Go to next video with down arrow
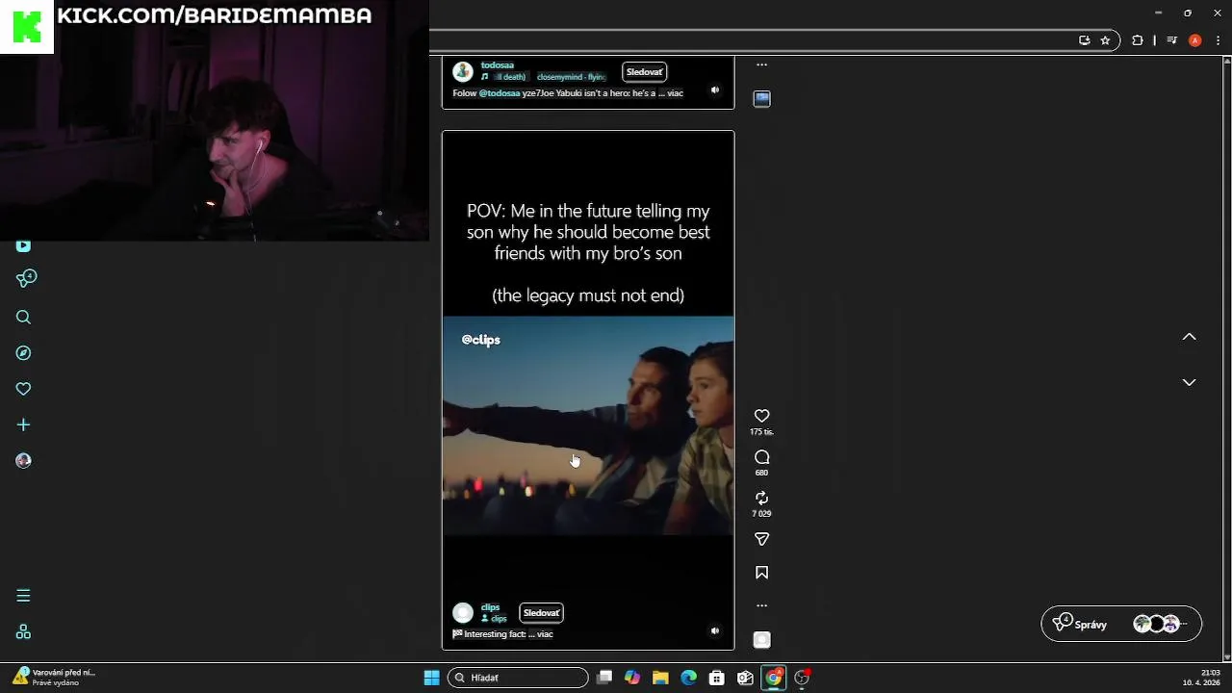 click(x=1189, y=382)
